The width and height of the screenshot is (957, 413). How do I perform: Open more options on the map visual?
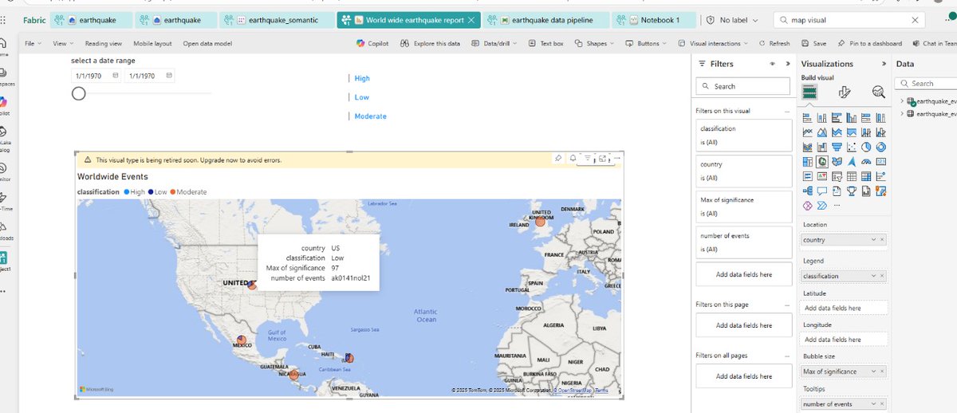pos(616,159)
